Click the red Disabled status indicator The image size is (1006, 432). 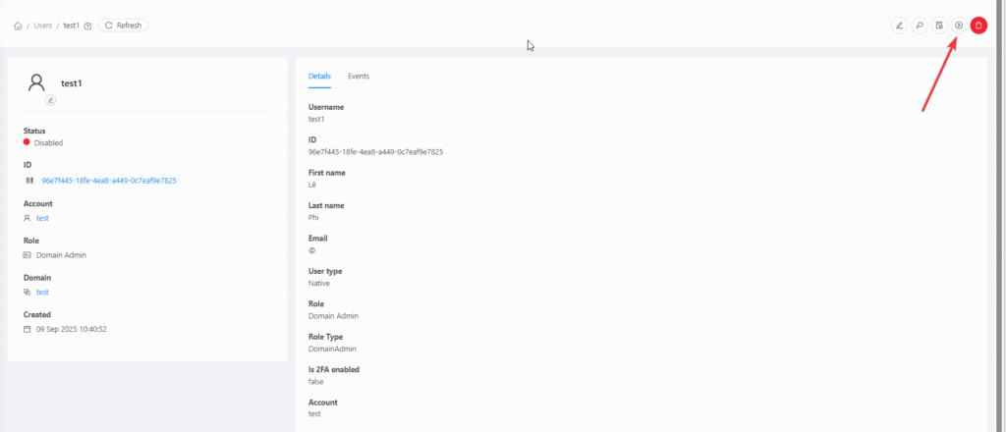(x=28, y=142)
